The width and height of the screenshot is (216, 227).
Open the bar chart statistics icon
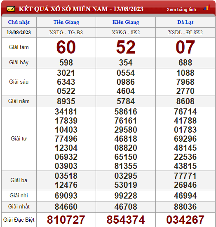pos(207,8)
